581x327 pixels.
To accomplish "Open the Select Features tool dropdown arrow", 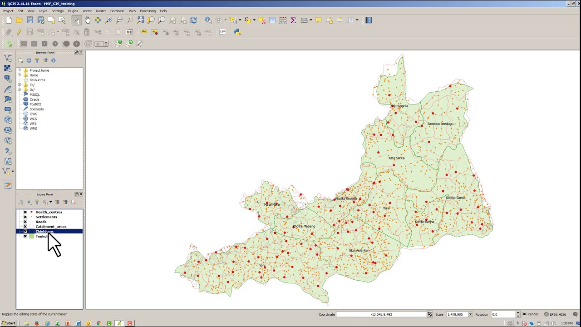I will (x=240, y=20).
